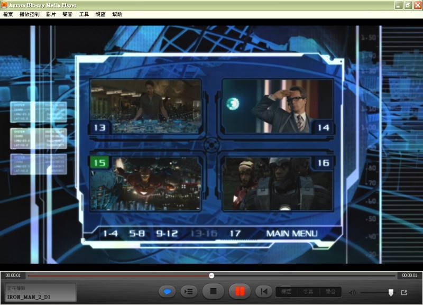Return to MAIN MENU on disc
423x305 pixels.
tap(292, 233)
